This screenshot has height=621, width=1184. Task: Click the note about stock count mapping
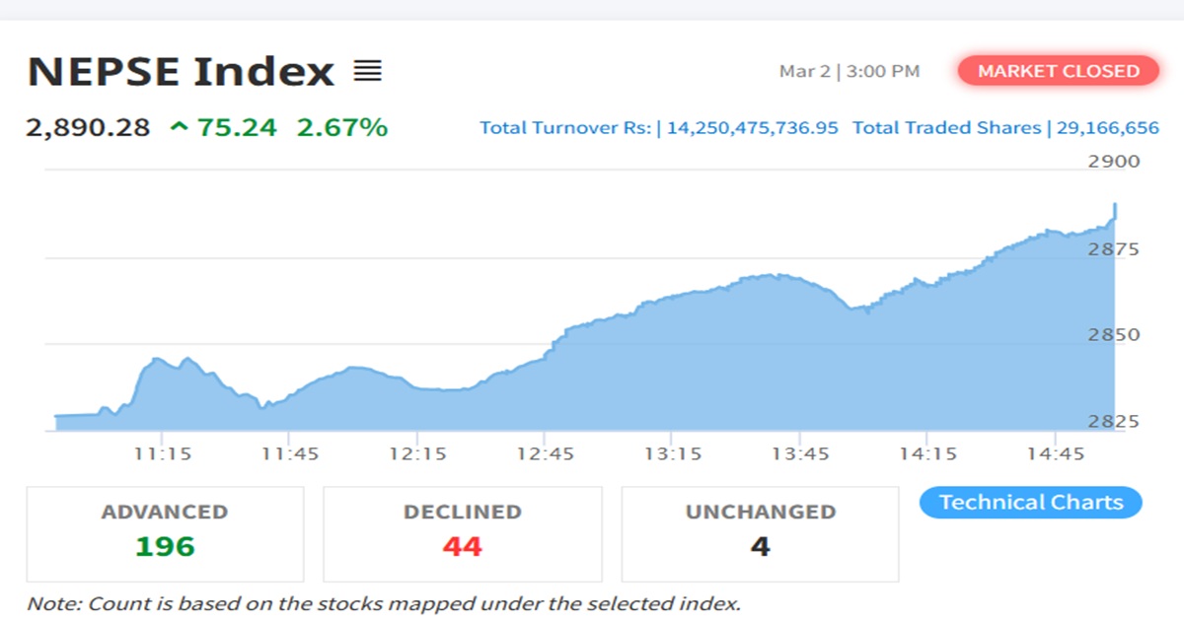pos(384,603)
